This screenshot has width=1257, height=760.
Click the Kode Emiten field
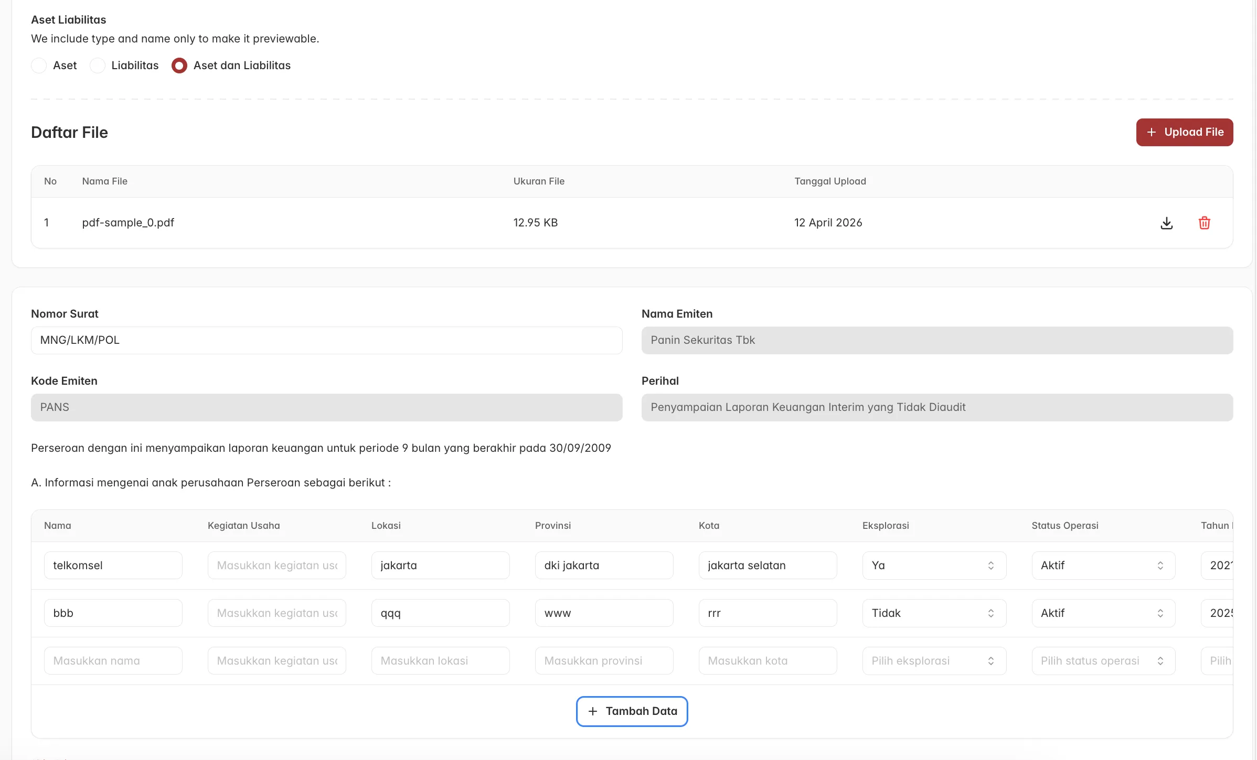tap(326, 407)
